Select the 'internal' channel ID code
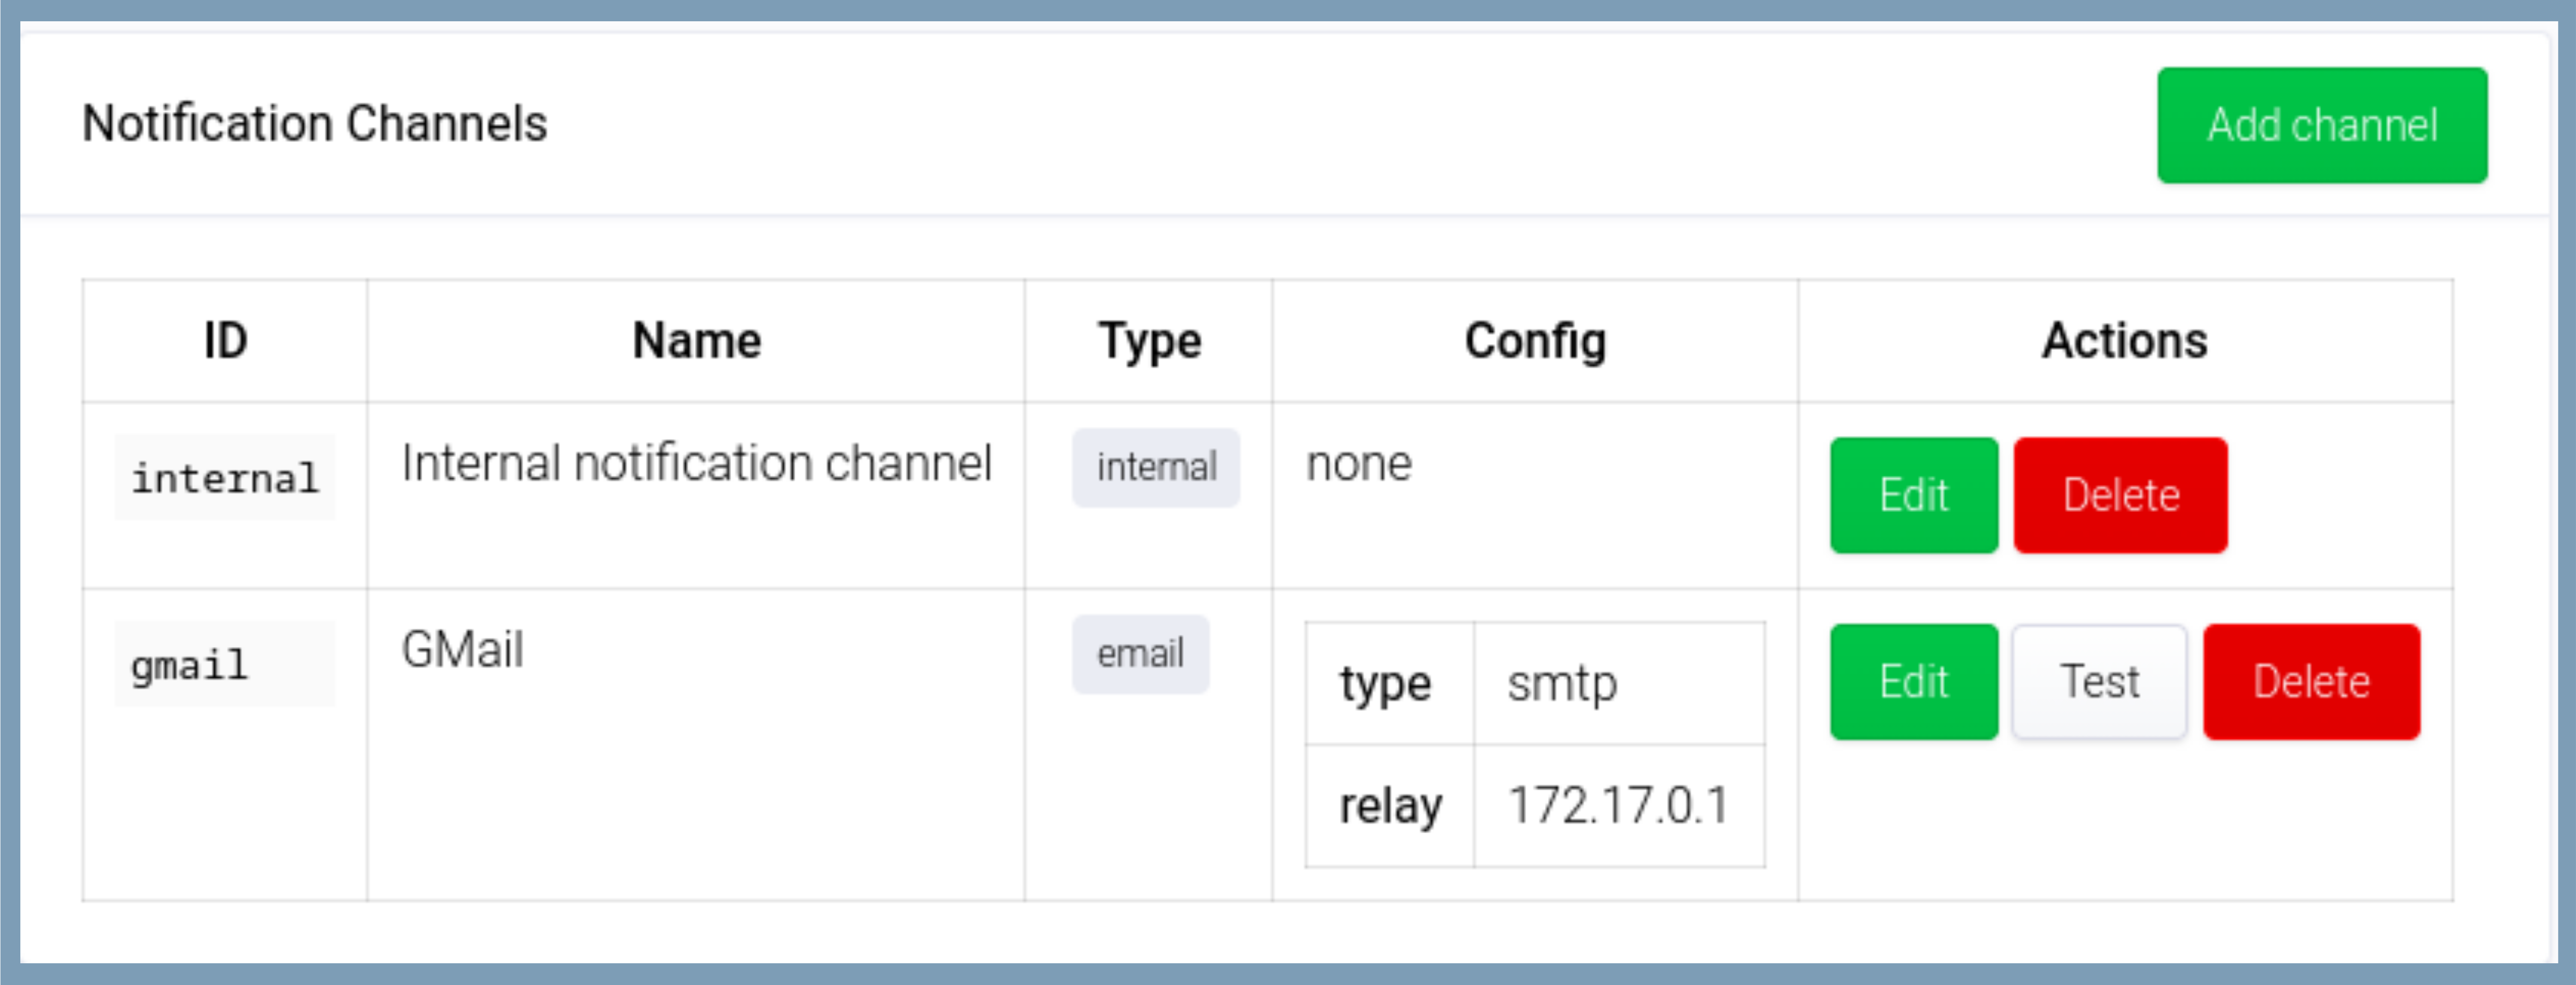The image size is (2576, 985). (x=225, y=478)
